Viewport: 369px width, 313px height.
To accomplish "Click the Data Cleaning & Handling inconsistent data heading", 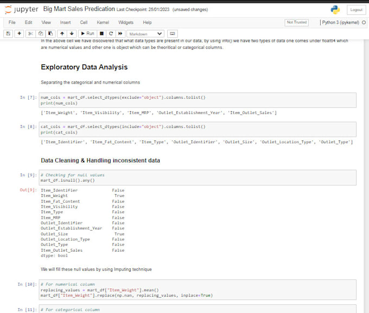I will [100, 161].
